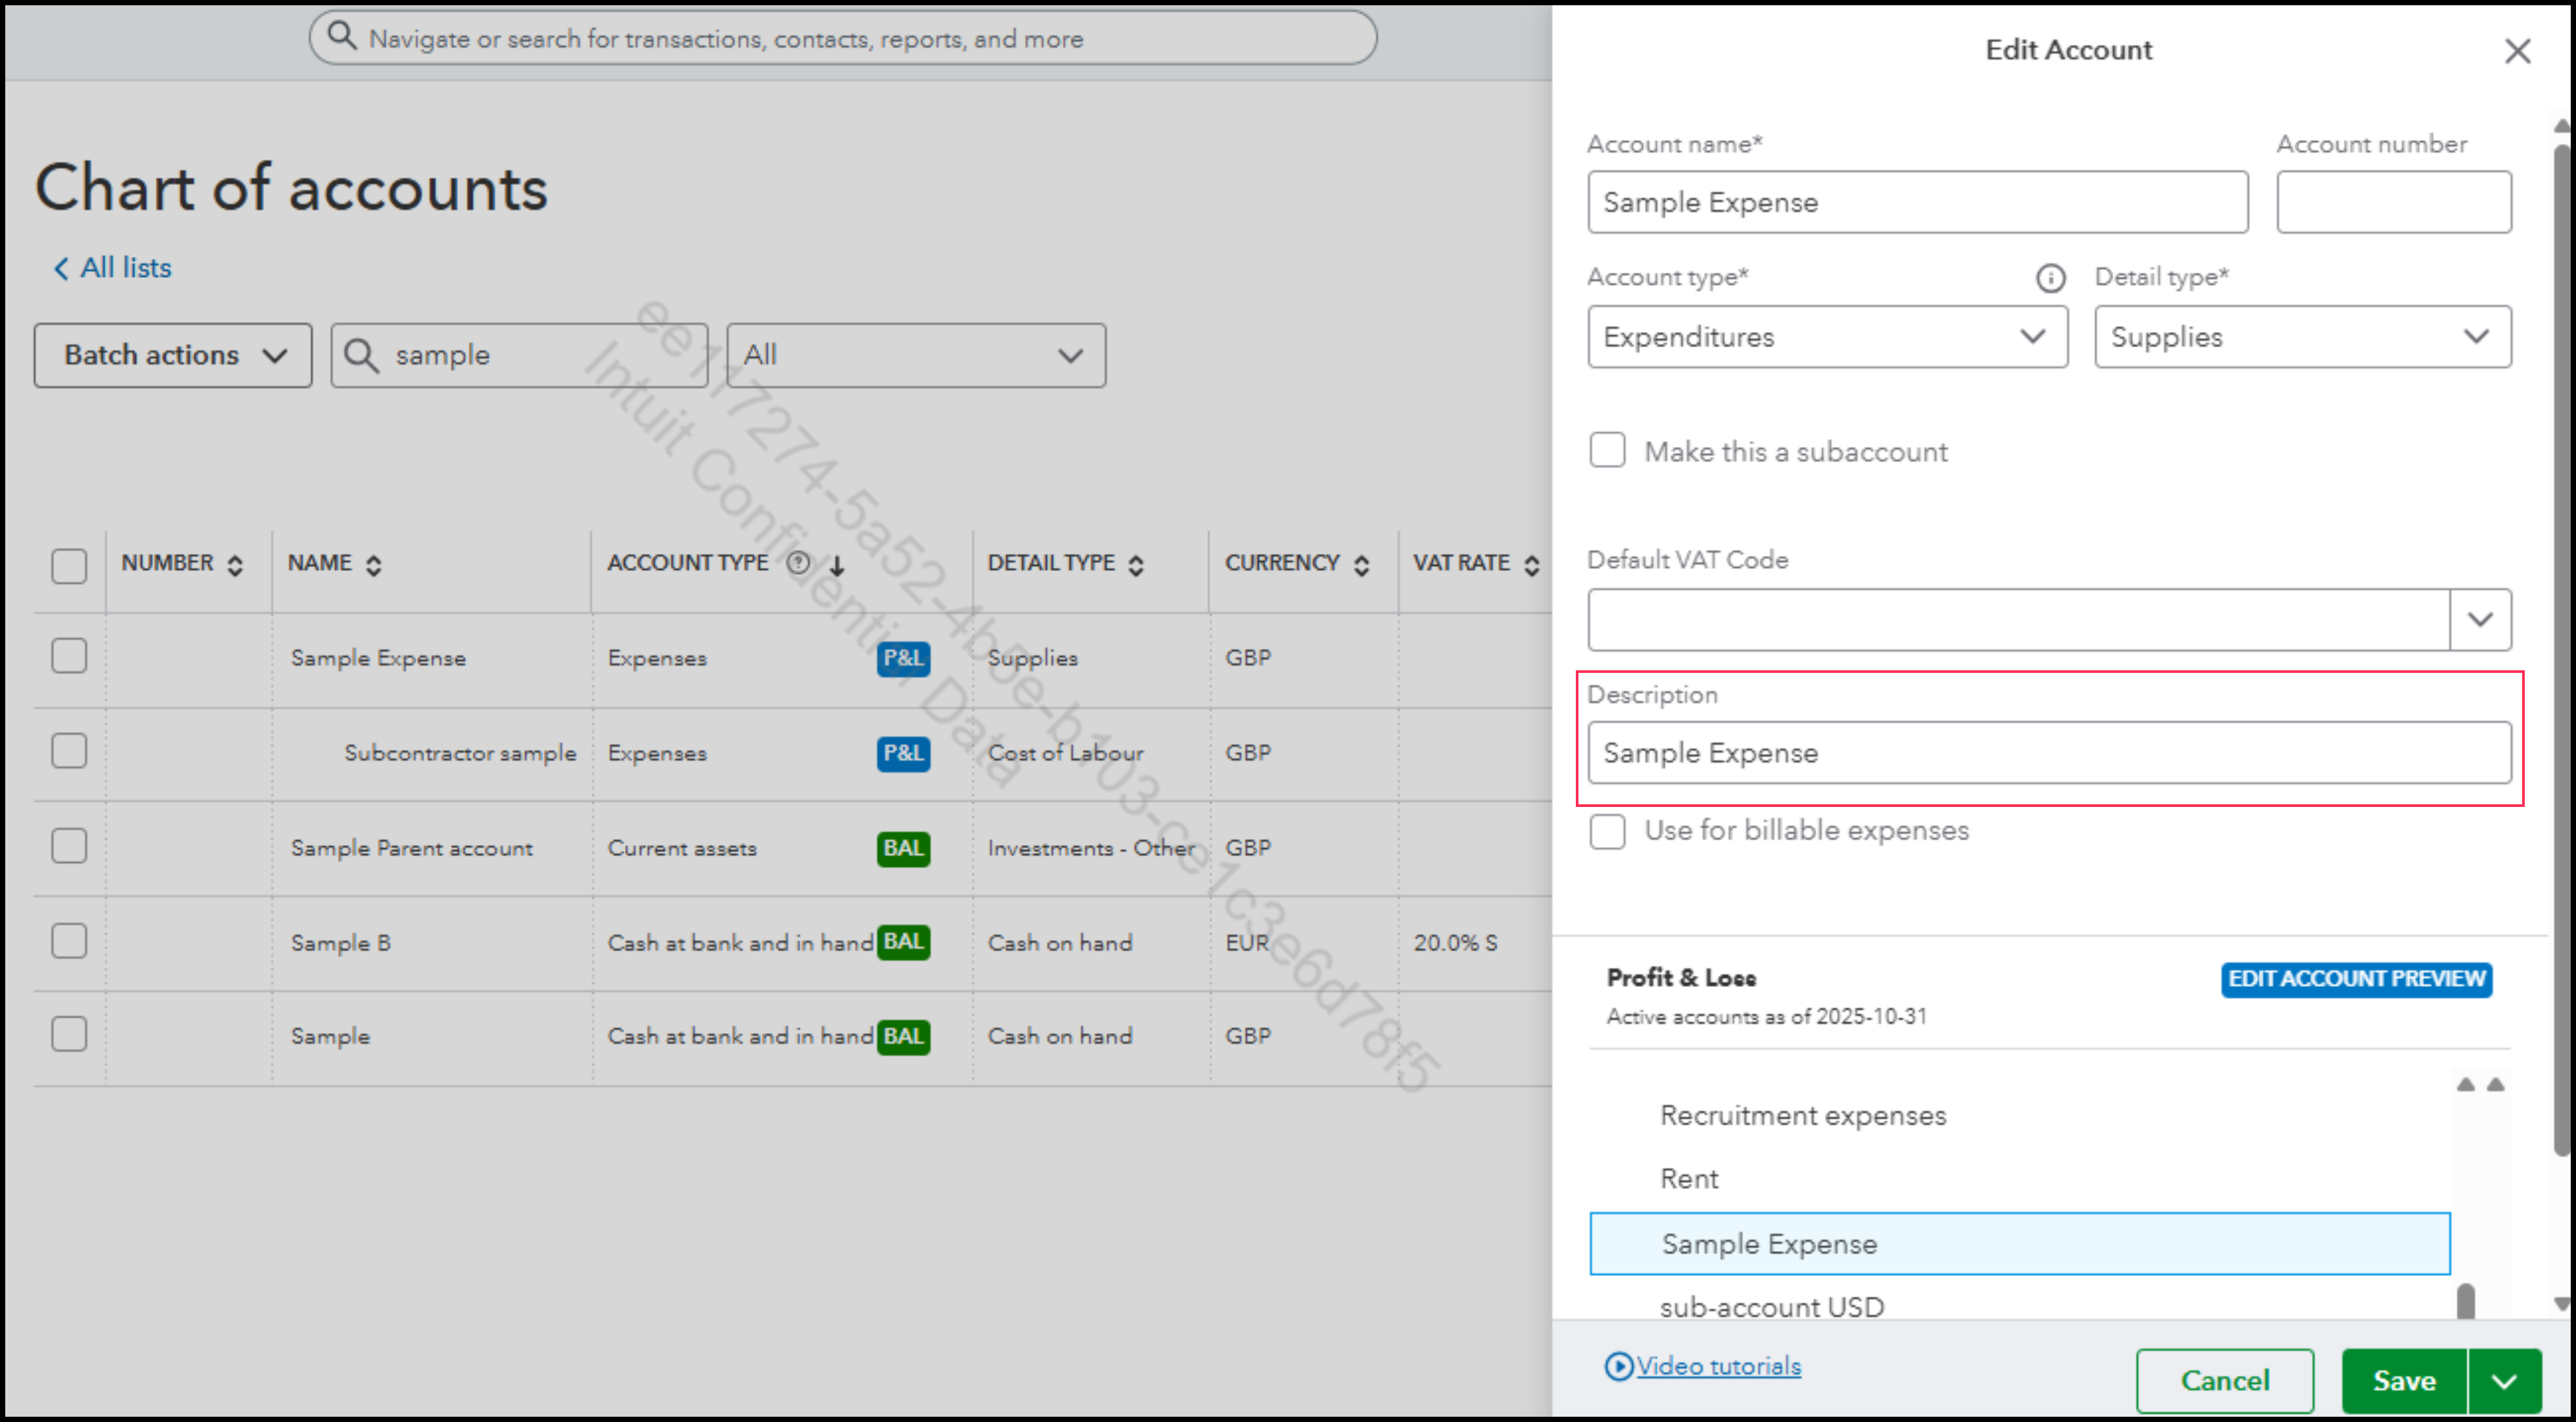Sort table by CURRENCY column arrows
This screenshot has width=2576, height=1422.
click(1361, 565)
